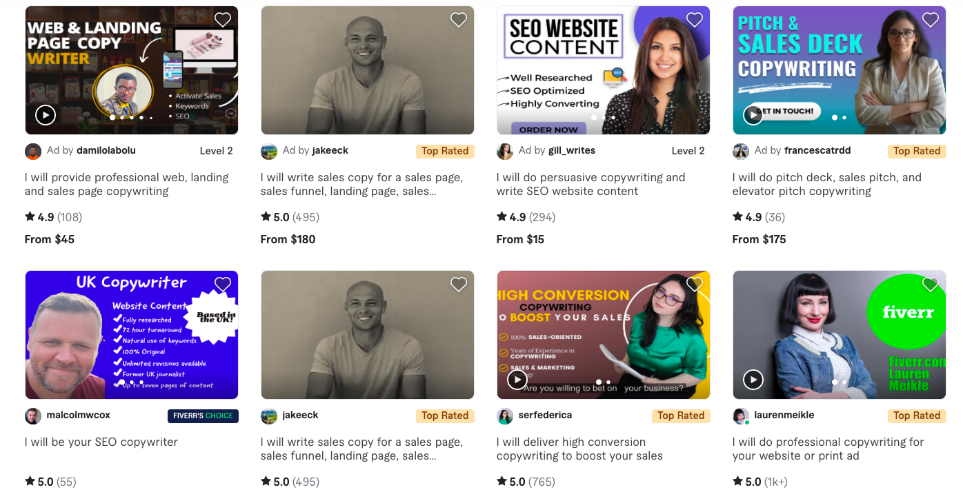Click serfederica's avatar icon
963x492 pixels.
(505, 416)
